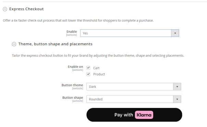207x127 pixels.
Task: Click the Button shape field label
Action: (73, 98)
